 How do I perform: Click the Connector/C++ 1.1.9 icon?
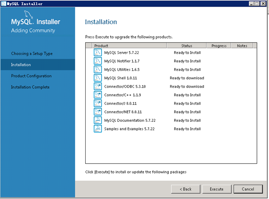(x=98, y=95)
